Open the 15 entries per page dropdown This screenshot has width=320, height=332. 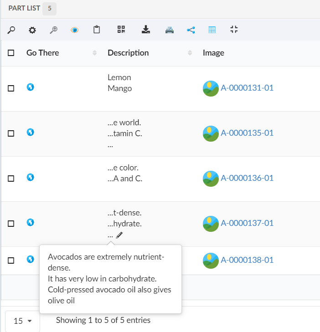point(22,321)
